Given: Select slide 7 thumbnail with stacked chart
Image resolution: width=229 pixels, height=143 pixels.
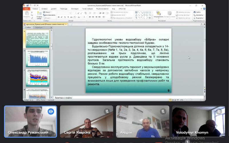Looking at the screenshot, I should [x=37, y=78].
